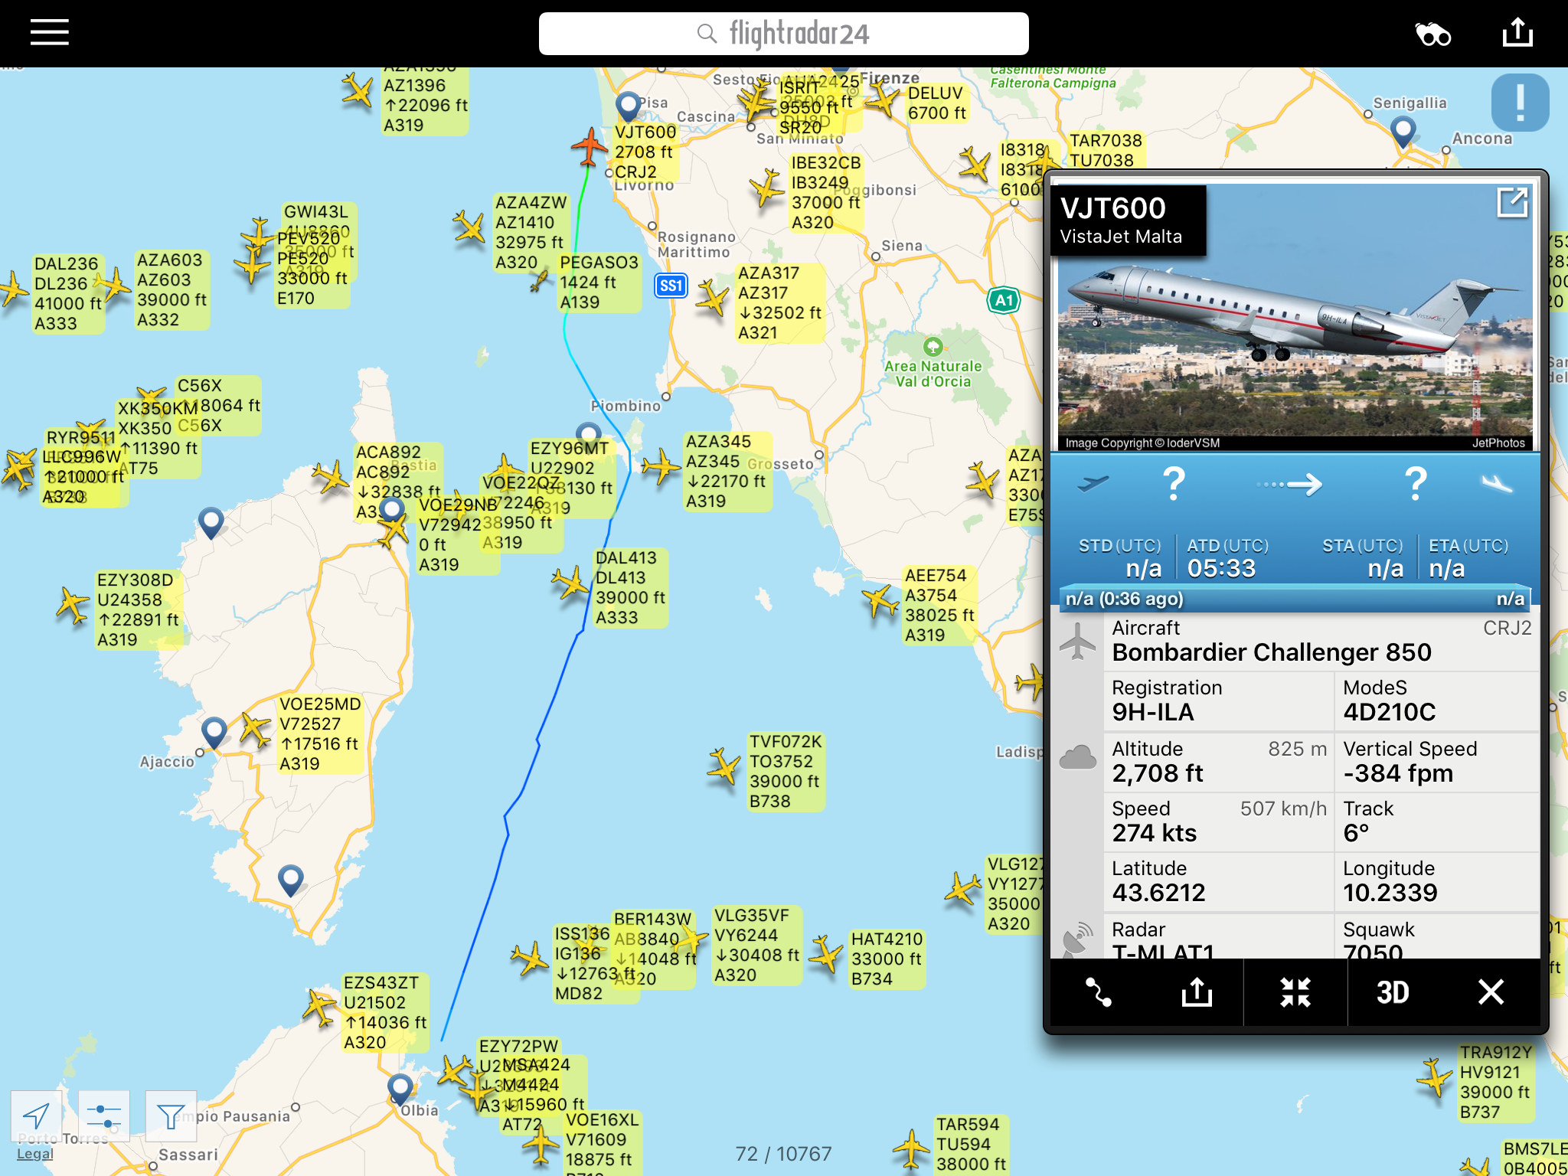This screenshot has height=1176, width=1568.
Task: Show flight route with the route icon
Action: 1099,992
